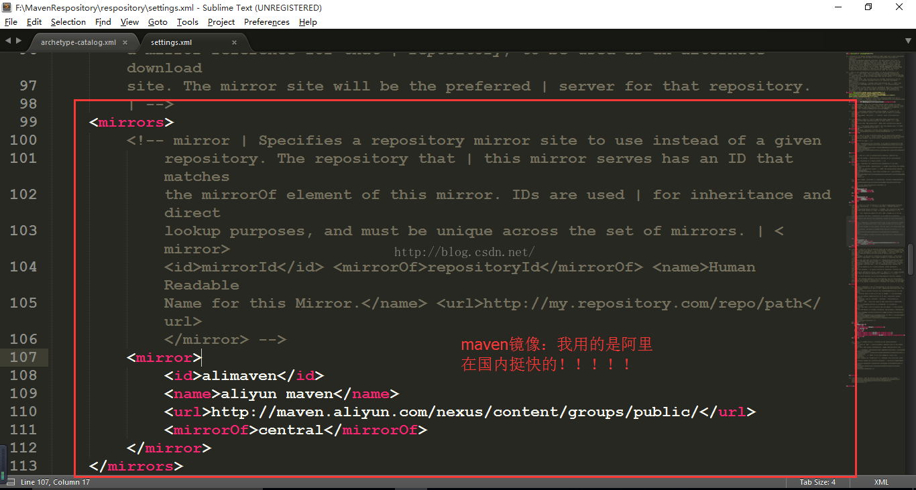This screenshot has height=490, width=916.
Task: Click the closing </mirror> tag on line 112
Action: click(169, 448)
